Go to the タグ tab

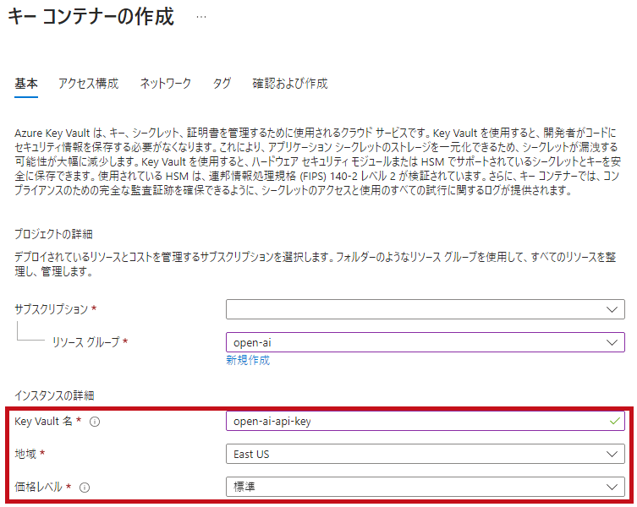tap(222, 84)
